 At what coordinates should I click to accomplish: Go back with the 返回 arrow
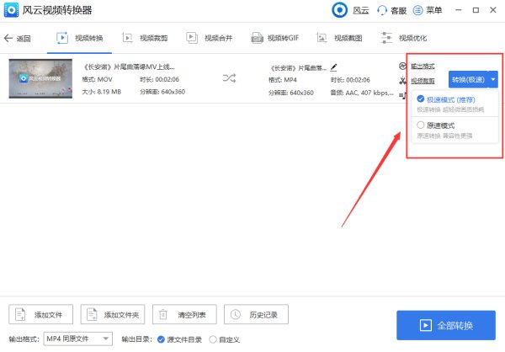coord(18,39)
